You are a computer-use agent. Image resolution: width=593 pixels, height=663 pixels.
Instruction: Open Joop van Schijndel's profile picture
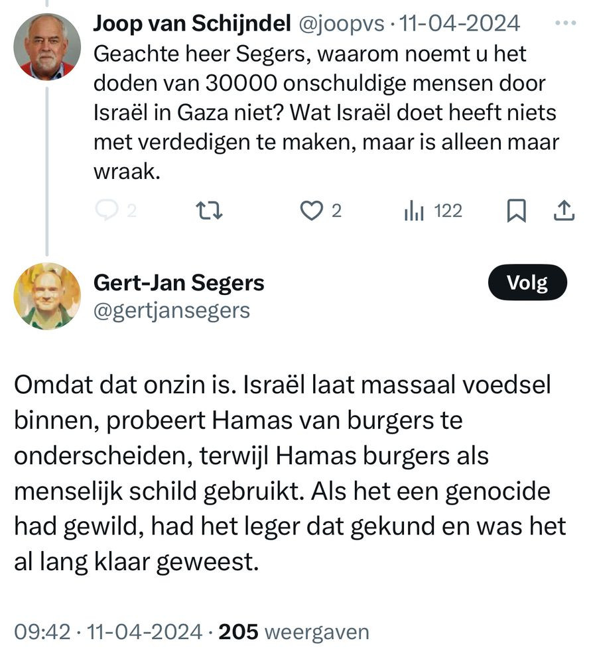click(47, 46)
